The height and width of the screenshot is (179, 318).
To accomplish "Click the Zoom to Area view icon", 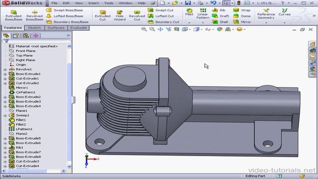I will pos(152,29).
